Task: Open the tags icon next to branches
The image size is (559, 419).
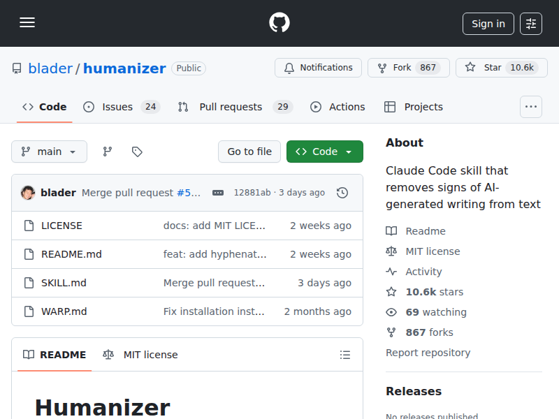Action: tap(137, 152)
